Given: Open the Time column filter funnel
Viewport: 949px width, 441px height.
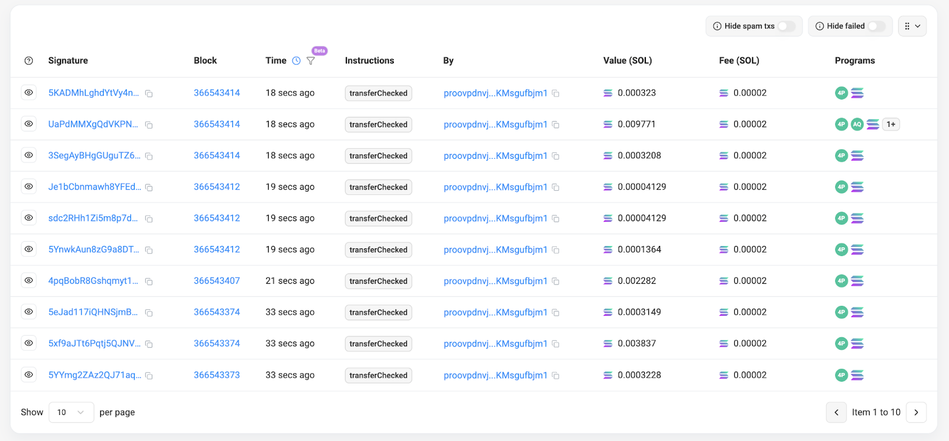Looking at the screenshot, I should click(311, 61).
